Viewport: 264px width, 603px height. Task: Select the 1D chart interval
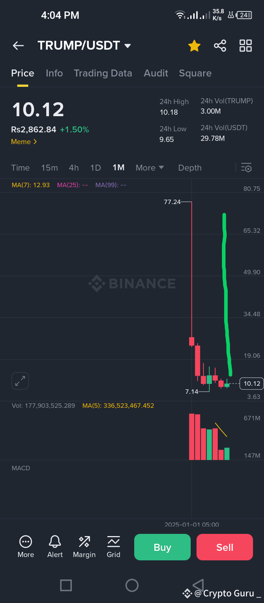coord(96,168)
